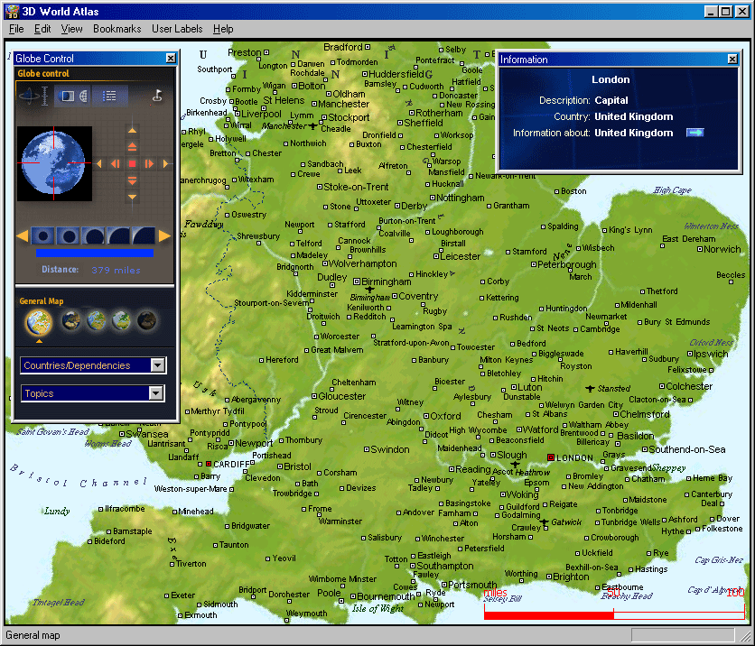Click the Stansted airport plane symbol
Viewport: 755px width, 646px height.
[591, 388]
